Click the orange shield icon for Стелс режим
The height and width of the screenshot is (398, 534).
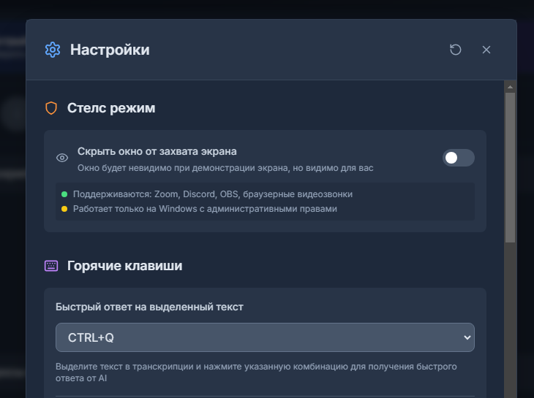(x=51, y=108)
